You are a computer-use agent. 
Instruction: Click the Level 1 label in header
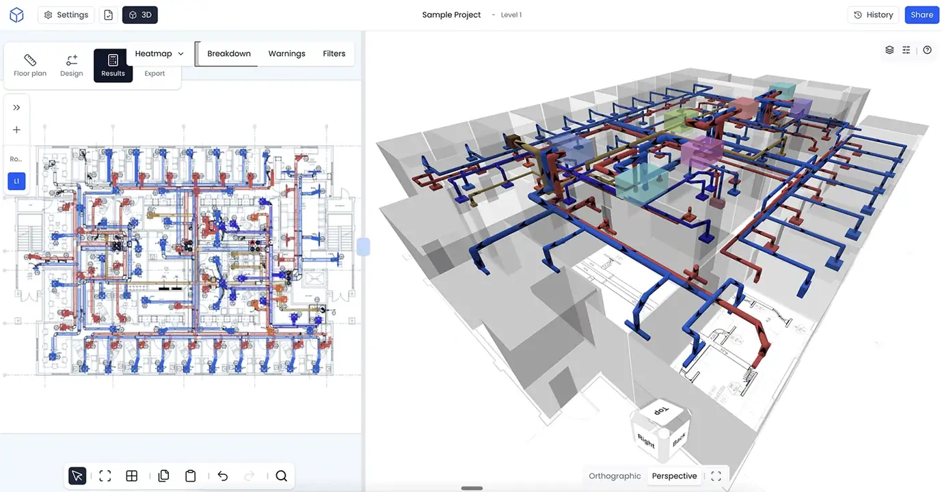click(x=511, y=15)
